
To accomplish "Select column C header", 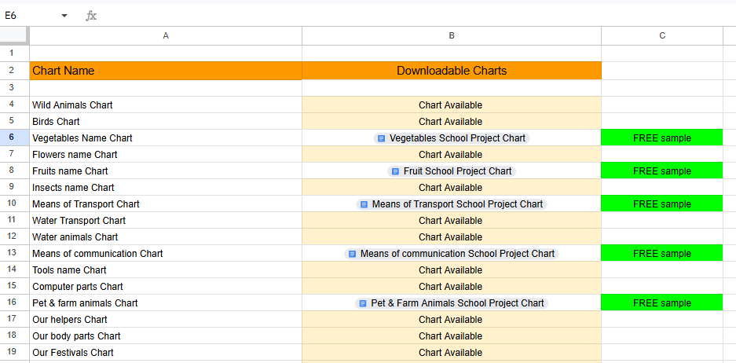I will click(662, 35).
